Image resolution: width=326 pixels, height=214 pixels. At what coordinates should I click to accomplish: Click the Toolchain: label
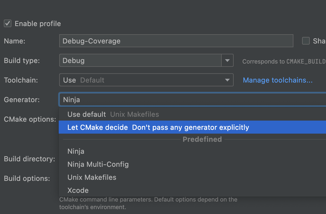tap(21, 80)
